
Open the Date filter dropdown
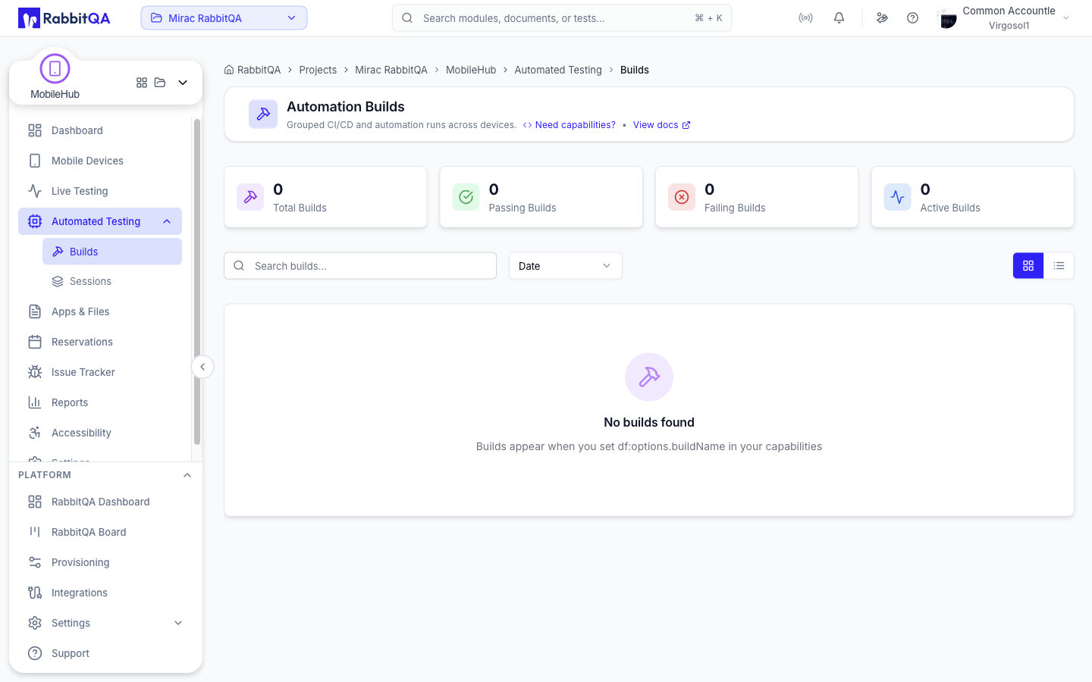tap(566, 266)
